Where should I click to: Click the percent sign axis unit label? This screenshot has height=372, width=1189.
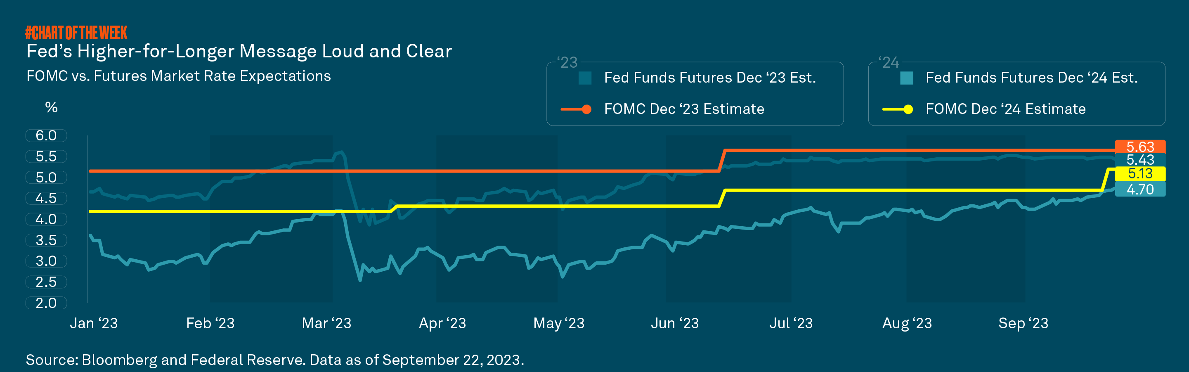(51, 107)
